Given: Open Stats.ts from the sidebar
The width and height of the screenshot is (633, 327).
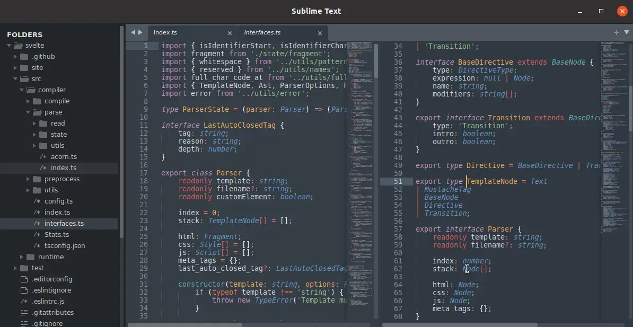Looking at the screenshot, I should click(x=57, y=235).
